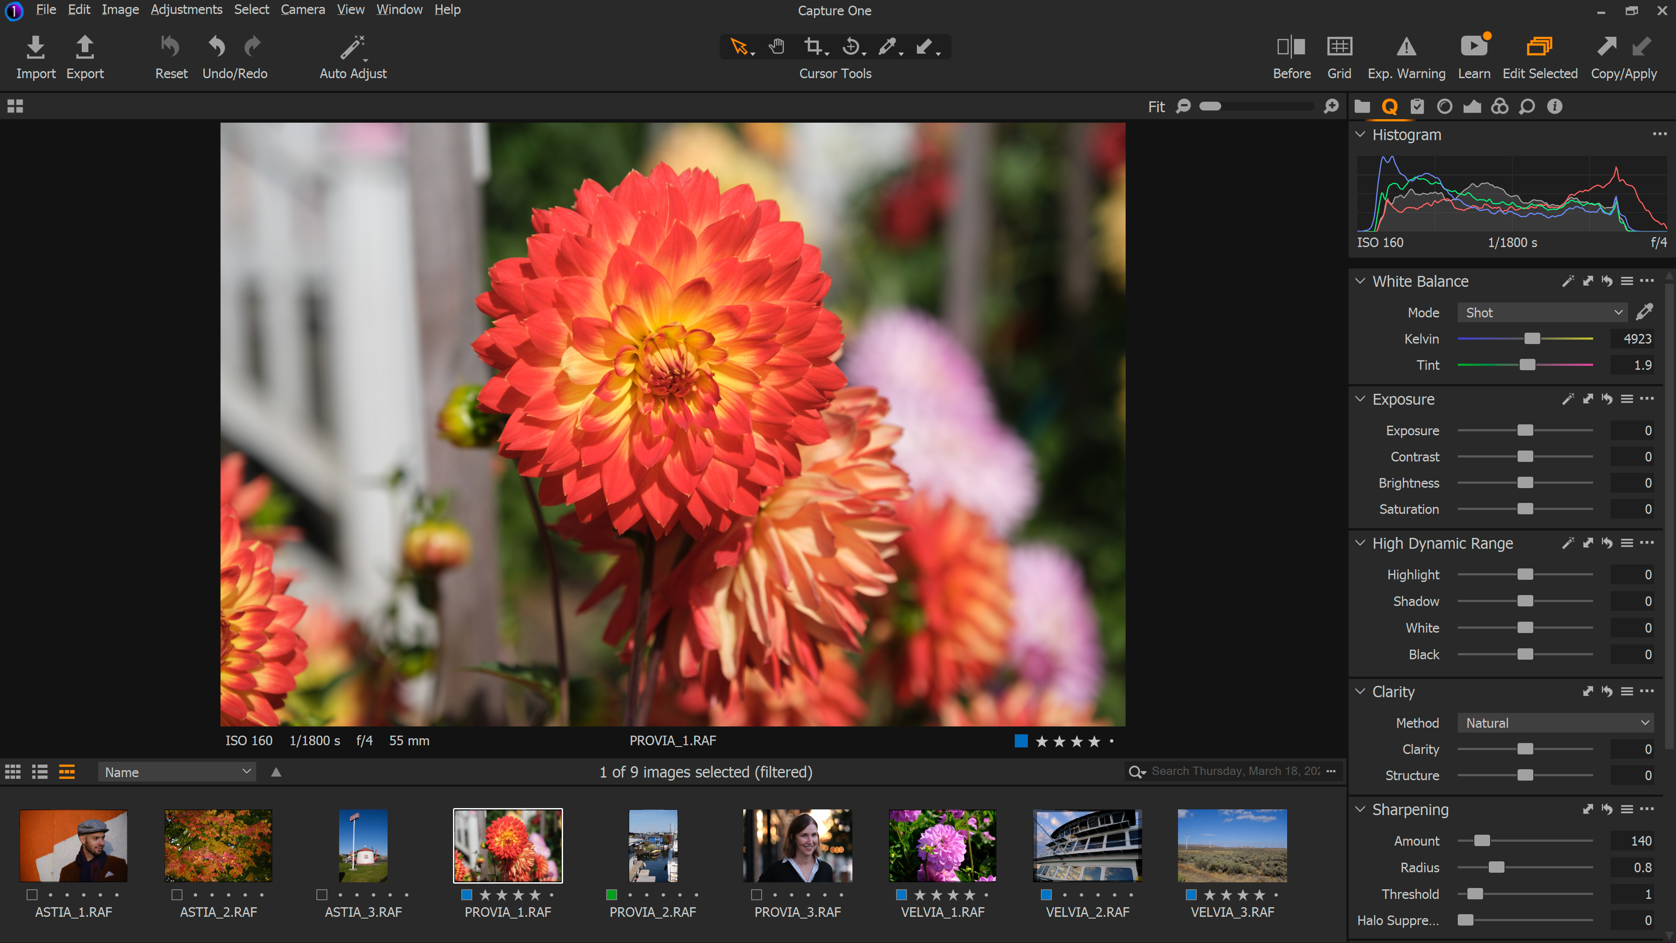Click the Import icon
Screen dimensions: 1676x943
[36, 48]
